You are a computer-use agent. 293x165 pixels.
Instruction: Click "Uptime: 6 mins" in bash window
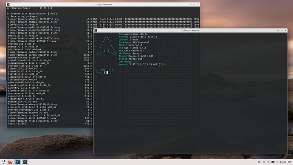(x=128, y=40)
